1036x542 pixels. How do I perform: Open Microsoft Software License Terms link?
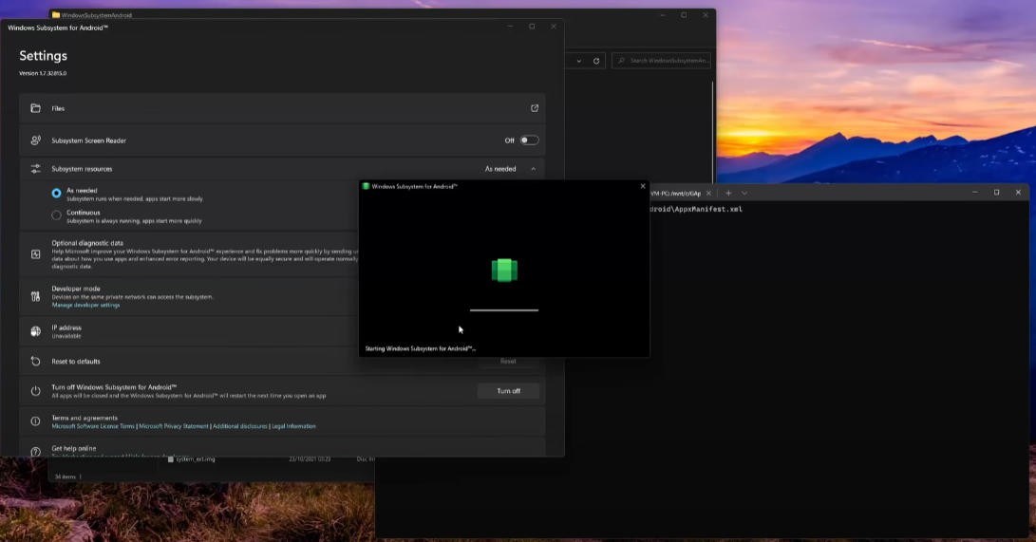click(x=93, y=426)
